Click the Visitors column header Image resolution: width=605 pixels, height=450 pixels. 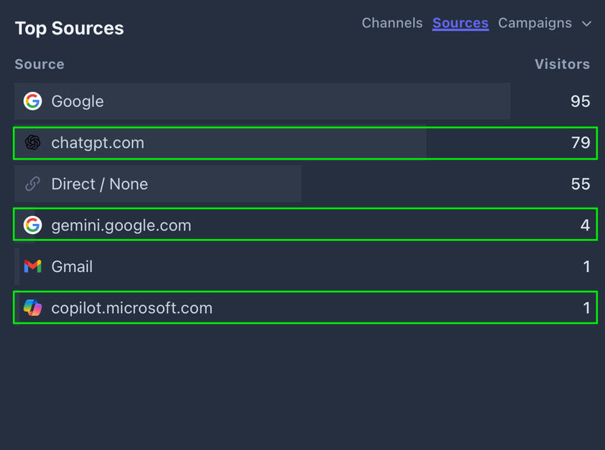point(562,64)
